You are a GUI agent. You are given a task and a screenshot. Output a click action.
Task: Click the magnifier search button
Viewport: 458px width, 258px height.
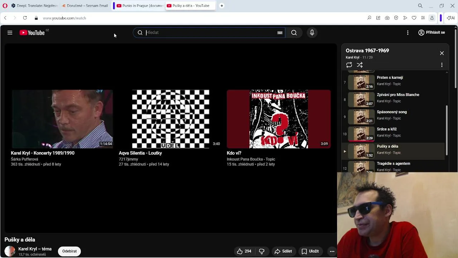pyautogui.click(x=294, y=33)
